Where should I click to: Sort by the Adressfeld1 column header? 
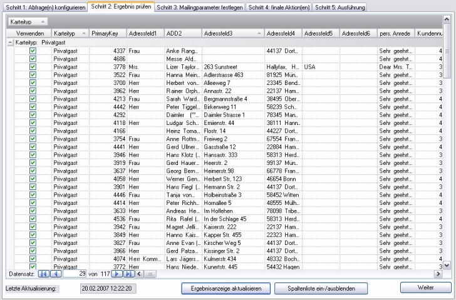145,33
